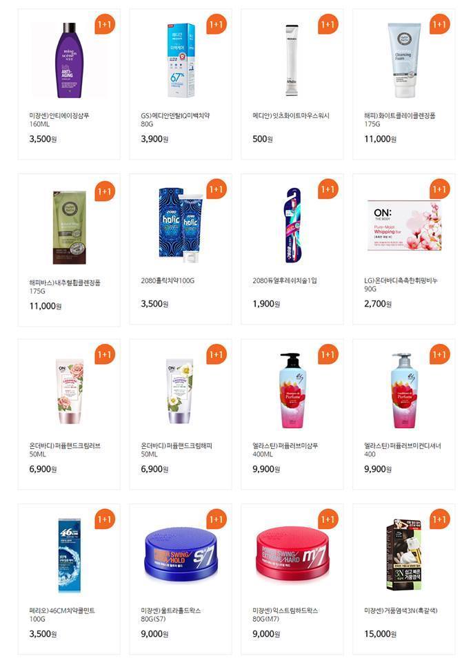Open the rose hand cream tube image
The width and height of the screenshot is (473, 663).
(x=70, y=392)
